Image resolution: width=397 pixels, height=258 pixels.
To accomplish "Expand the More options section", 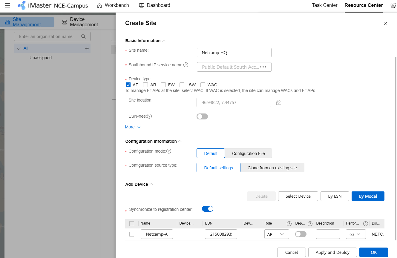I will (x=132, y=127).
